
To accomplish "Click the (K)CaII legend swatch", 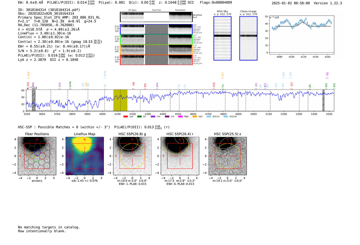I will [x=209, y=117].
